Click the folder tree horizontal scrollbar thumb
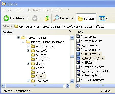 pos(35,85)
